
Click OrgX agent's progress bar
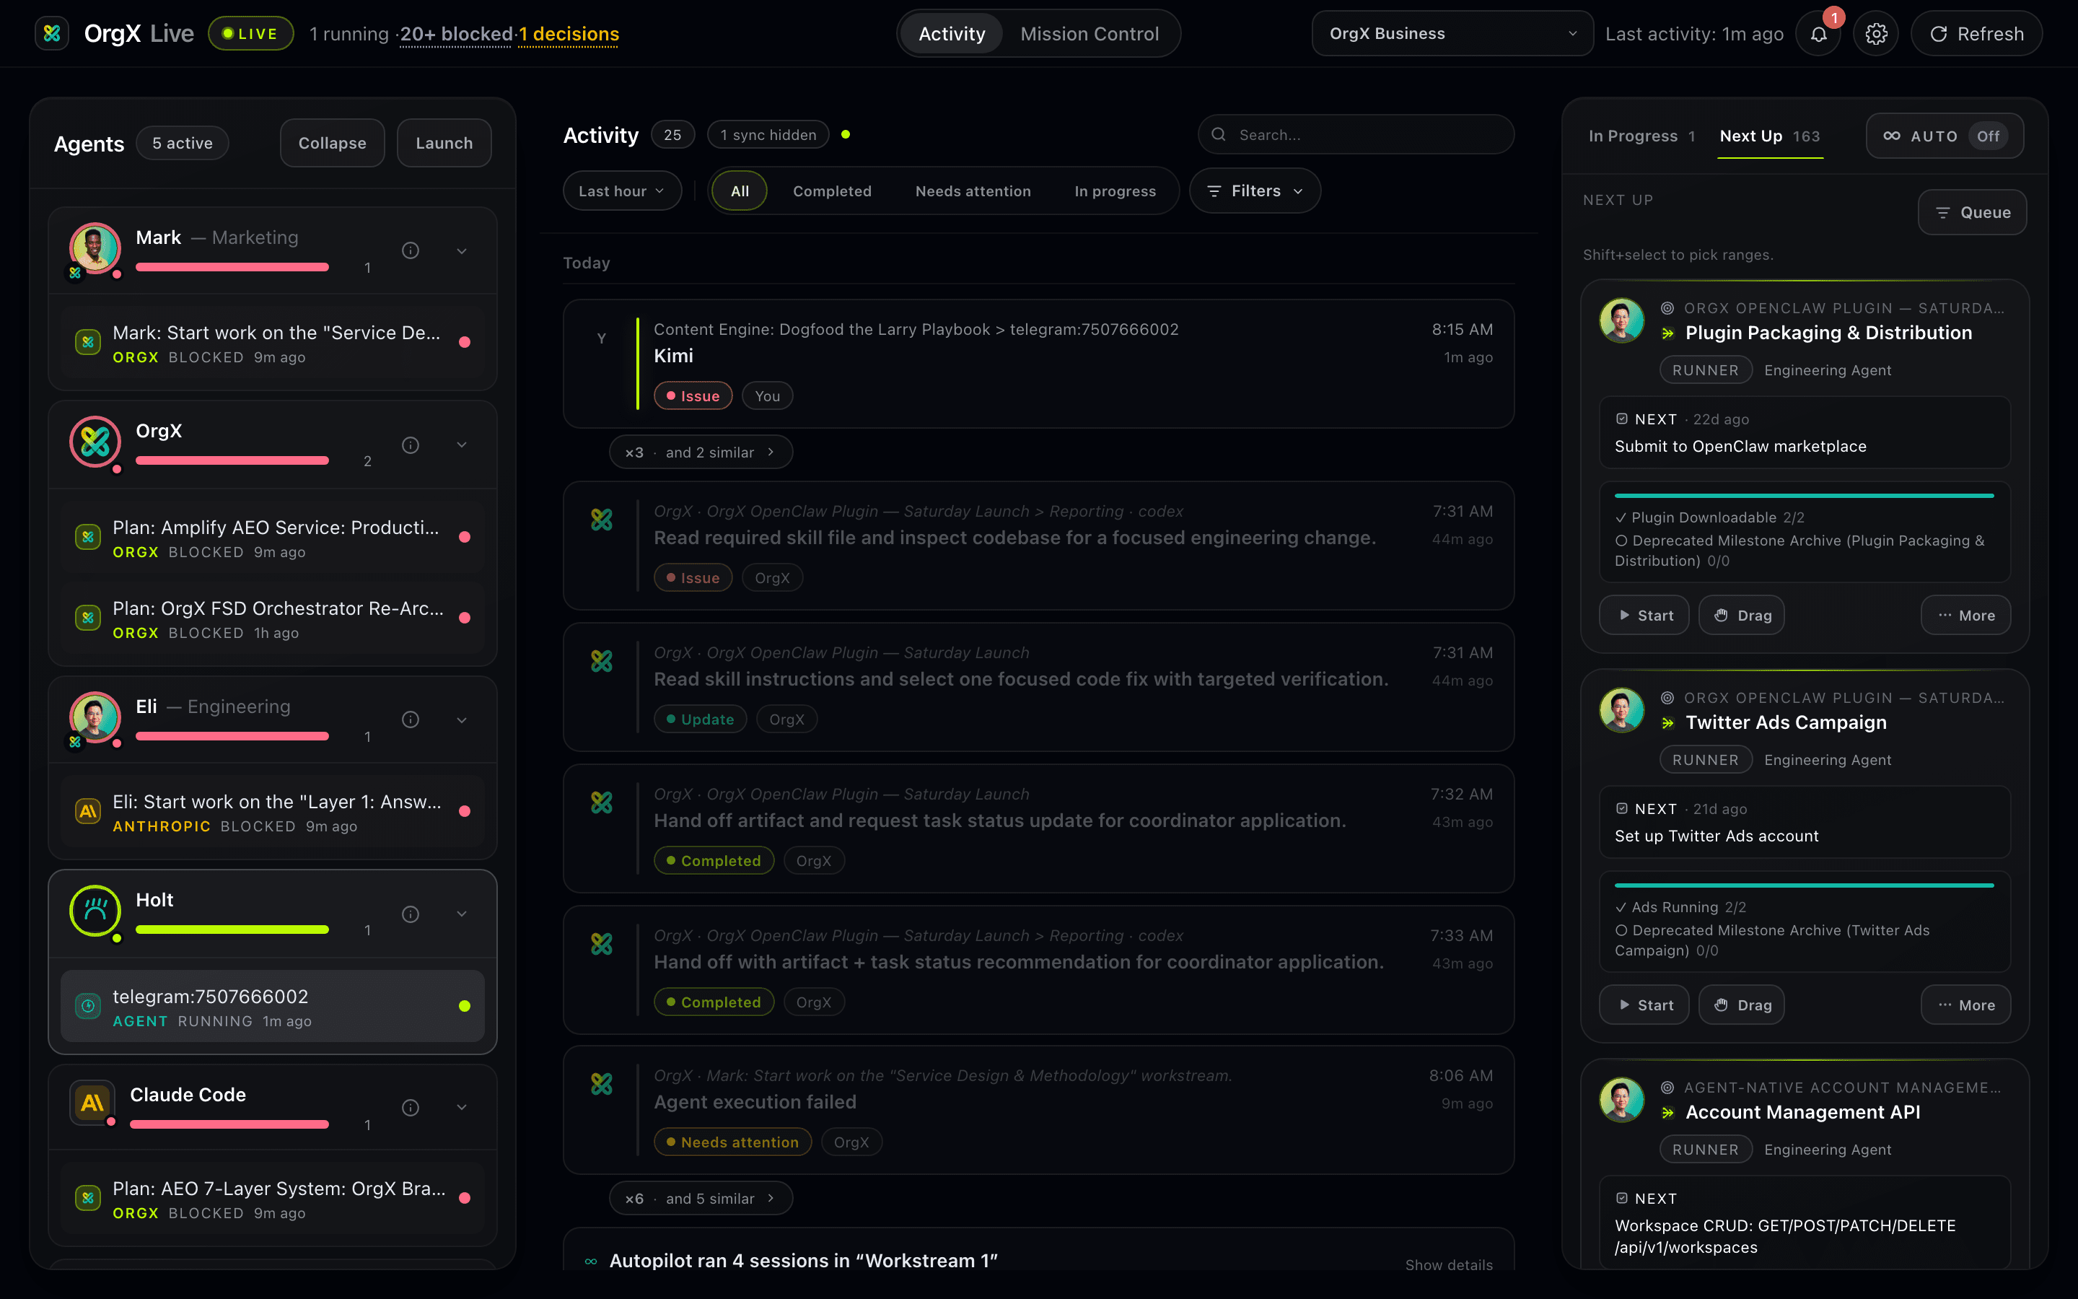point(232,460)
